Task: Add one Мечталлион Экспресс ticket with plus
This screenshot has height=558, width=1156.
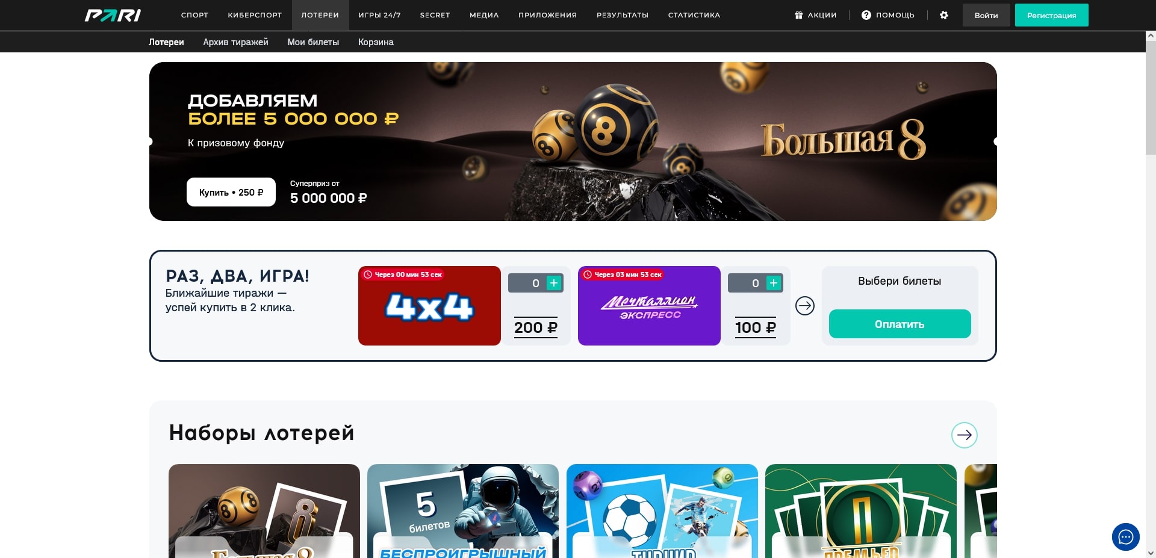Action: [773, 283]
